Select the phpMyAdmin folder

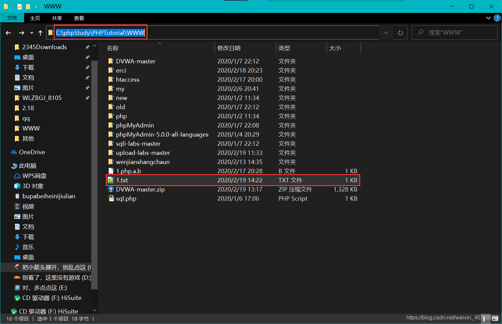click(135, 125)
